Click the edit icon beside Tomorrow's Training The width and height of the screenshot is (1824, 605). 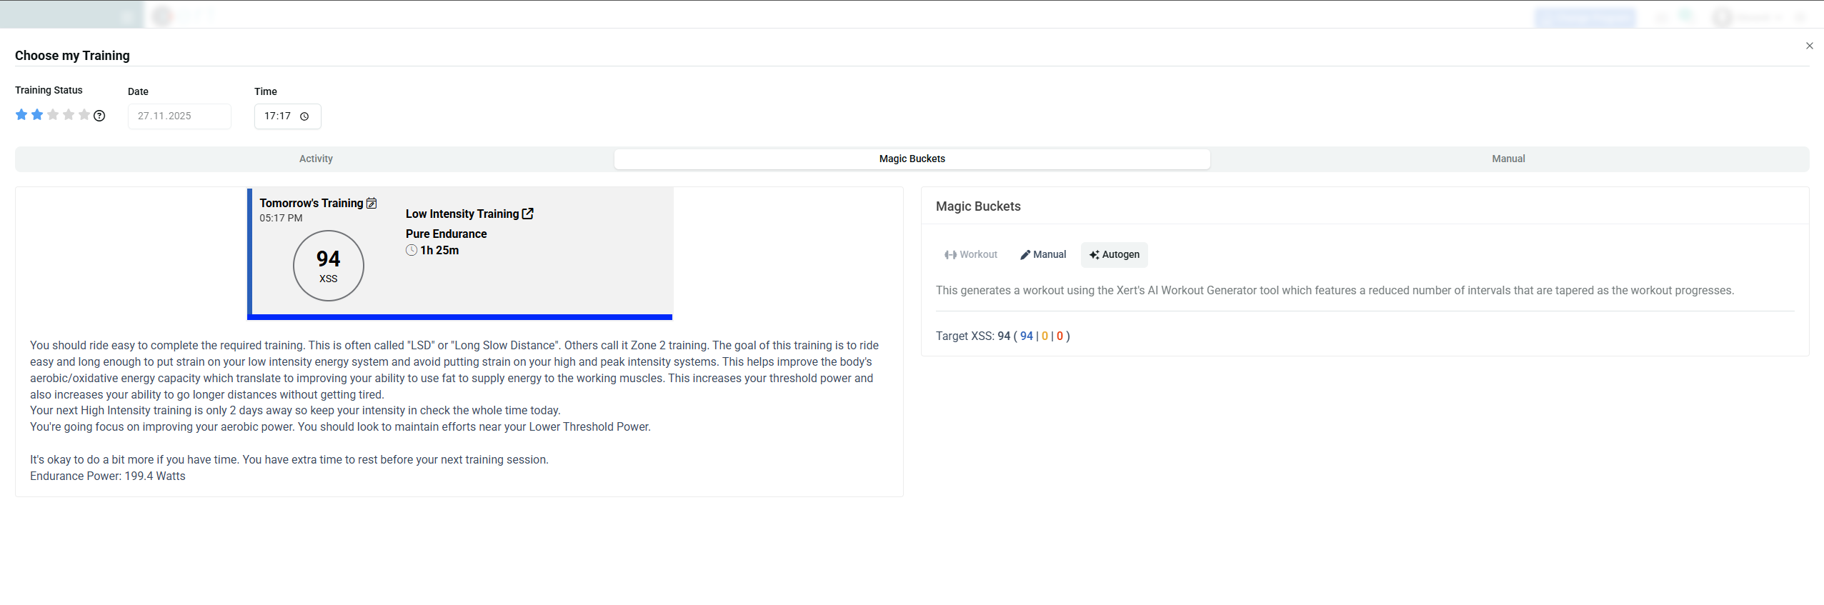pos(372,204)
